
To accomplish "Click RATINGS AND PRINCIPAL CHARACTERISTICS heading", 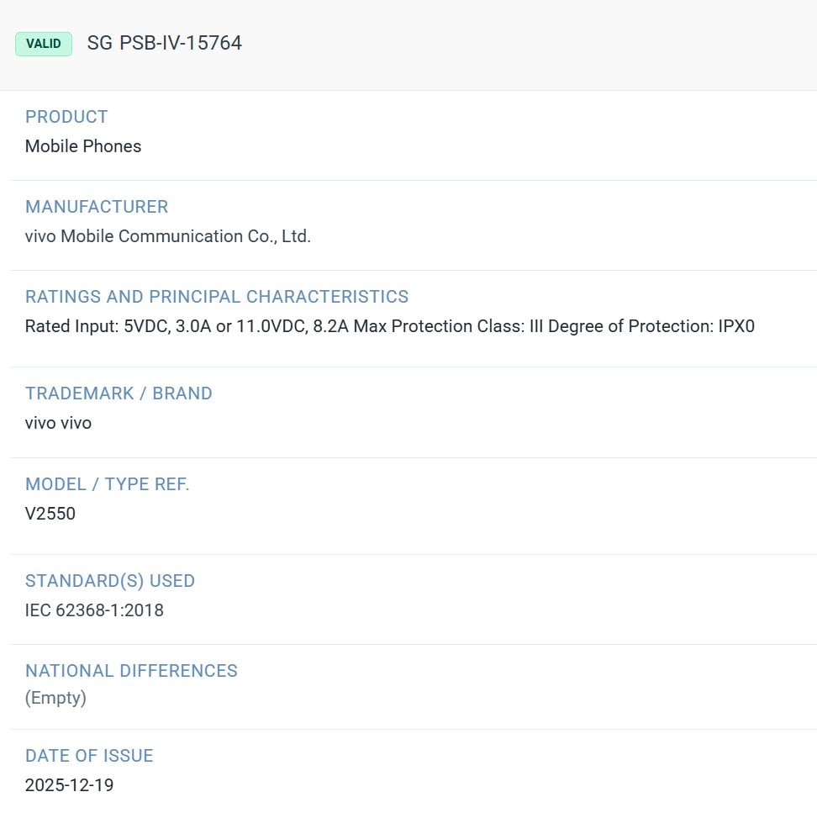I will pyautogui.click(x=217, y=297).
